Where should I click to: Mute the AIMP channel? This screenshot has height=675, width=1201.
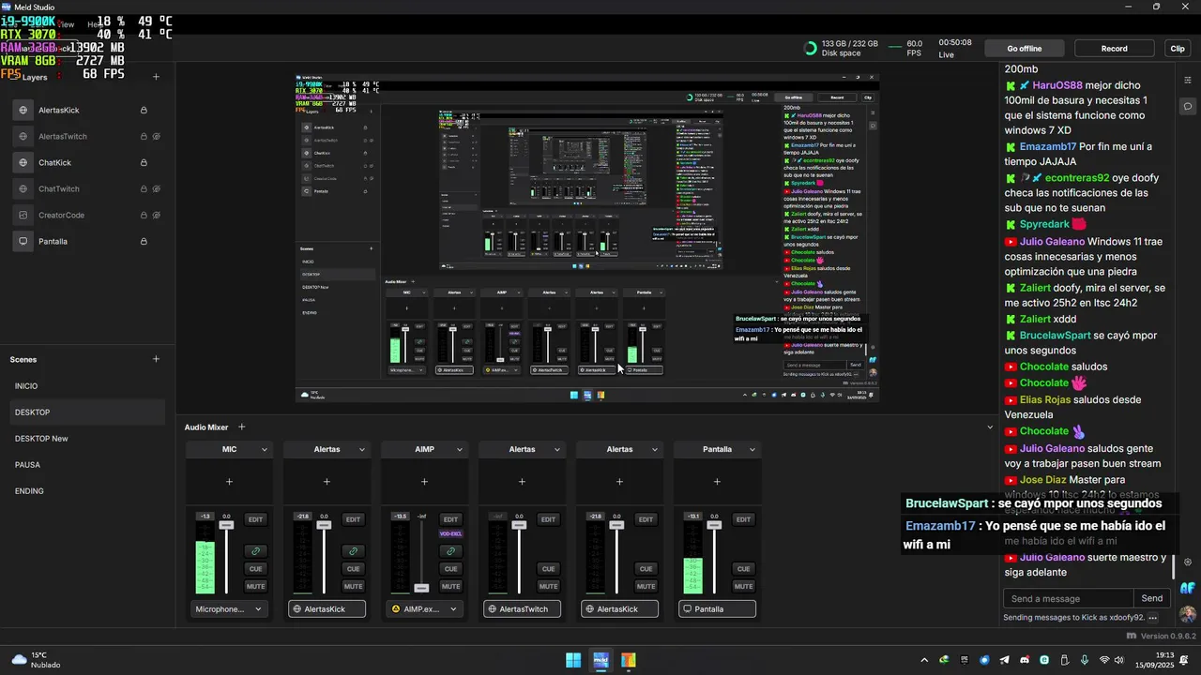point(450,586)
